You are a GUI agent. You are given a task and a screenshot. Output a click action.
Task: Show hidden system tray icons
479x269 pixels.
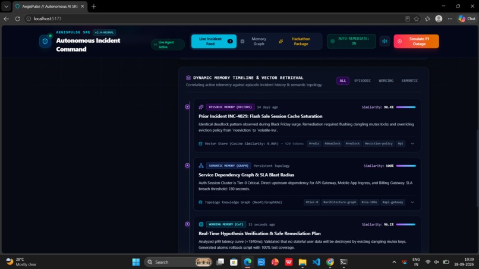[394, 262]
